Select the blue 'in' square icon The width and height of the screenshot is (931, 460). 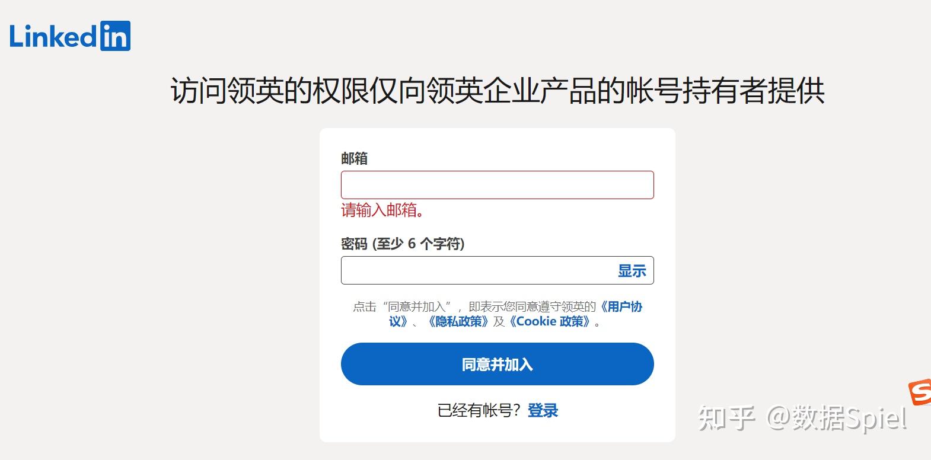[x=116, y=36]
